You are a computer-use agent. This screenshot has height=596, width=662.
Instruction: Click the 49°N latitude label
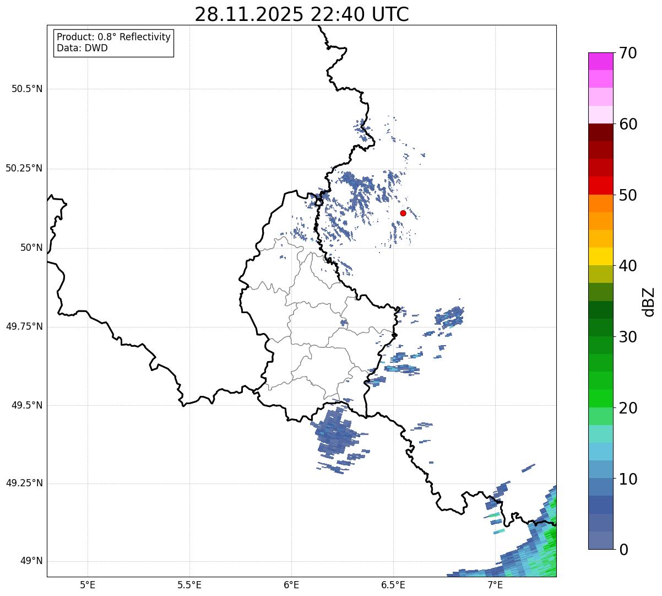tap(31, 561)
